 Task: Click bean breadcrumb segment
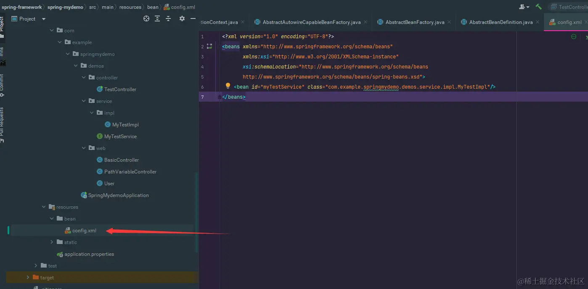153,7
